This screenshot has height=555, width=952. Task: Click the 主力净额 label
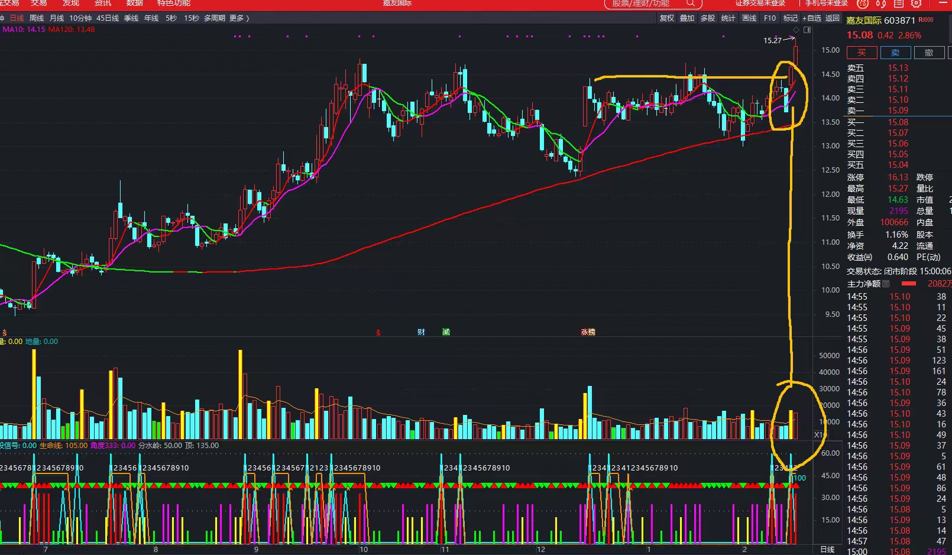click(x=864, y=284)
